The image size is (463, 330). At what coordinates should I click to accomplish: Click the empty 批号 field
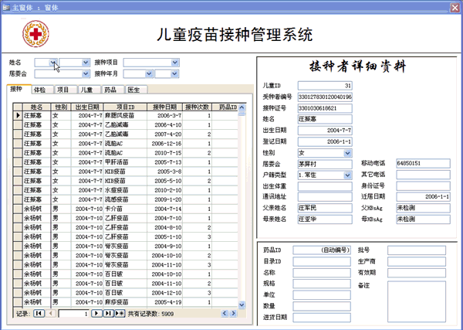coord(417,250)
